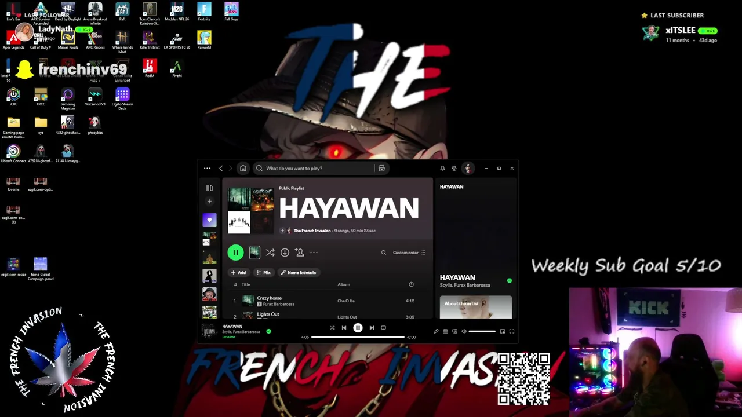Click the Add button under playlist controls
Screen dimensions: 742x417
point(238,273)
